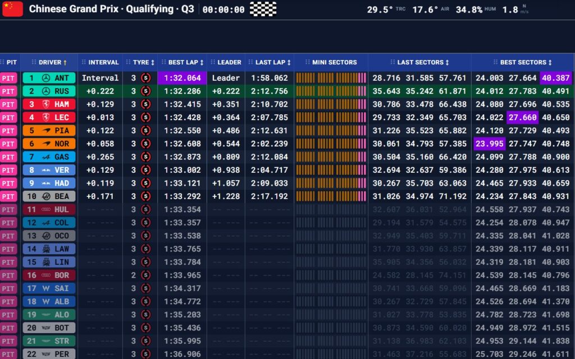575x359 pixels.
Task: Click Antonelli's mini sectors progress bar
Action: coord(331,77)
